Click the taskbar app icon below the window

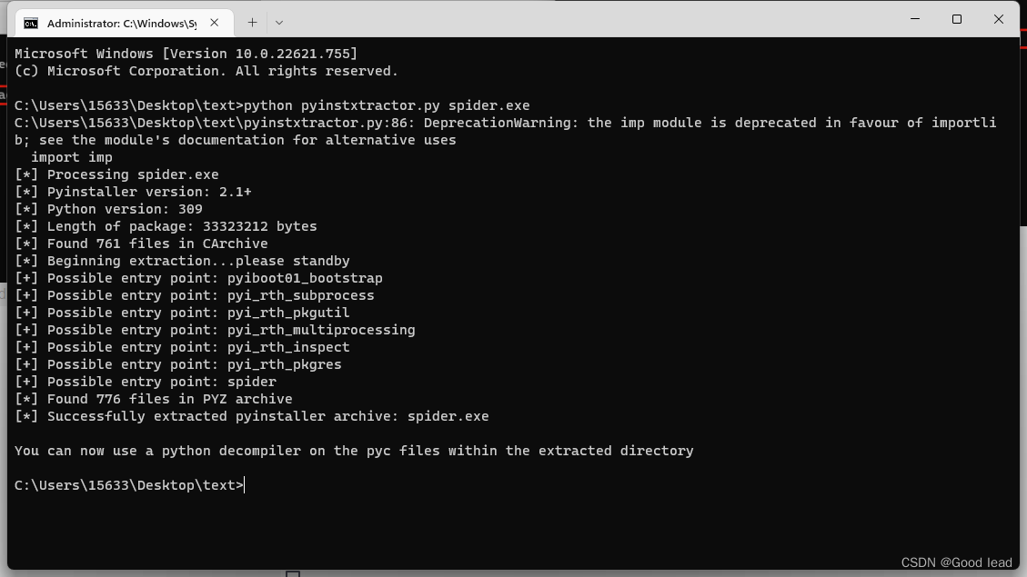[x=293, y=572]
